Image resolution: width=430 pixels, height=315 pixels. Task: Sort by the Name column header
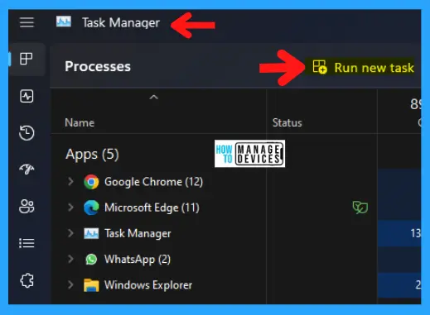pos(80,122)
